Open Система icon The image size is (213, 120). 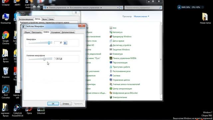(115, 76)
